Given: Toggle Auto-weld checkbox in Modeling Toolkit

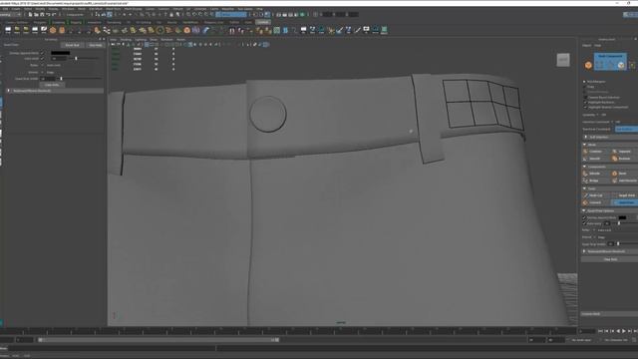Looking at the screenshot, I should [585, 223].
